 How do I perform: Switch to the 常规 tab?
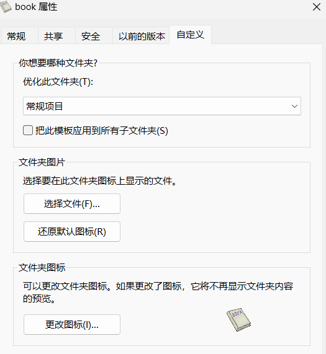16,36
